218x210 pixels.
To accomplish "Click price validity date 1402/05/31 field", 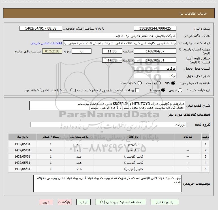I will tap(155, 60).
